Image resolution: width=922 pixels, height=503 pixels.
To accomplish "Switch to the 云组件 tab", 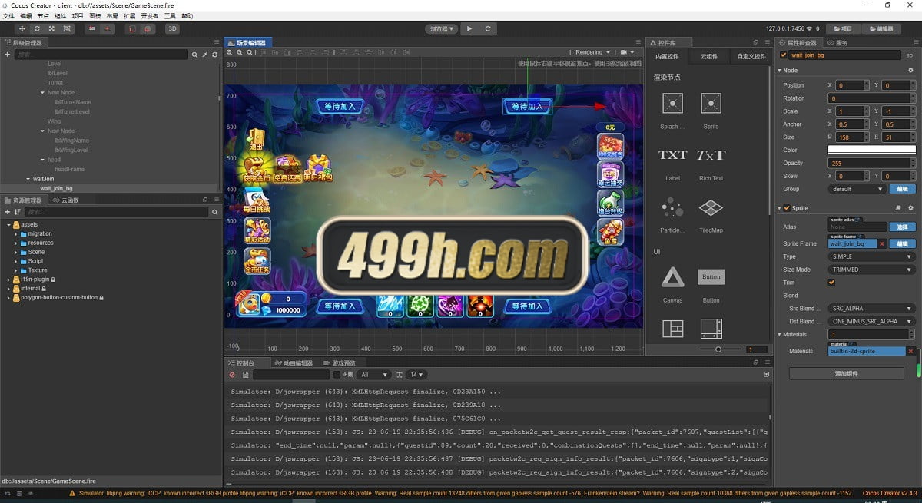I will (x=709, y=56).
